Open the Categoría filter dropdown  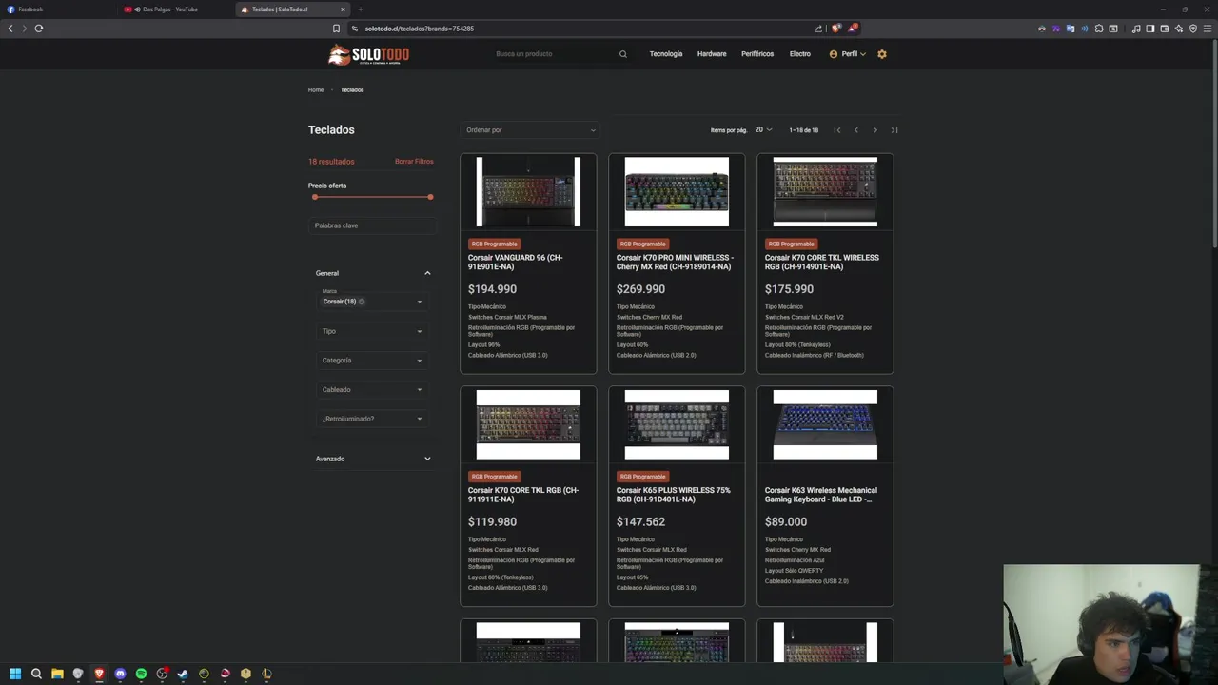(x=372, y=361)
